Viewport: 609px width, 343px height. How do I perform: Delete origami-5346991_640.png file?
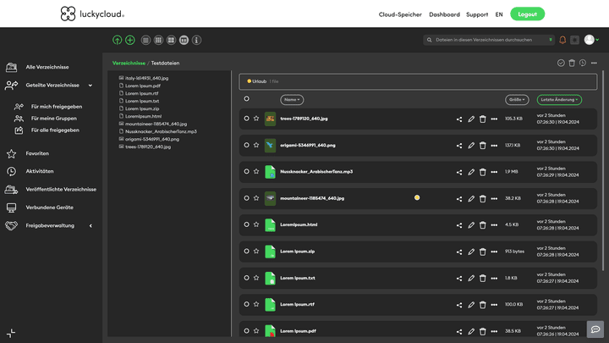(482, 146)
